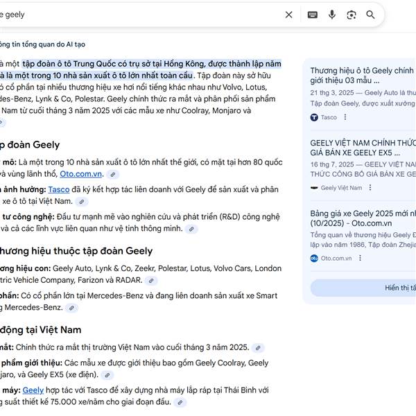Click the source link icon after 'vệ tinh thông minh.'
This screenshot has width=416, height=416.
click(191, 229)
